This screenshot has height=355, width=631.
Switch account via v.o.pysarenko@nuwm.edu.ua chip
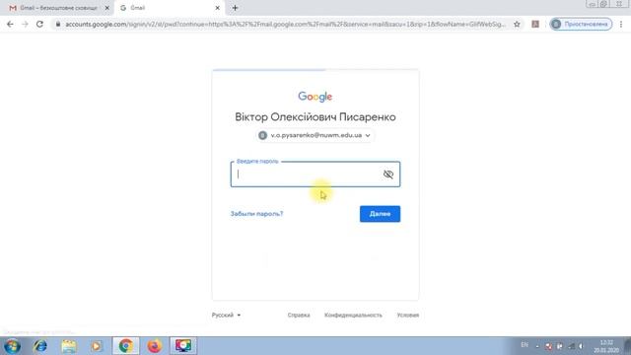point(315,135)
